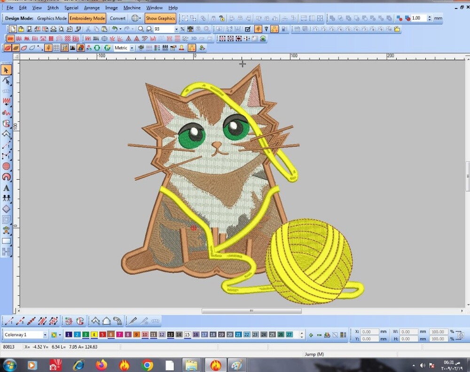Viewport: 470px width, 372px height.
Task: Open the Colorway 1 dropdown
Action: point(45,335)
